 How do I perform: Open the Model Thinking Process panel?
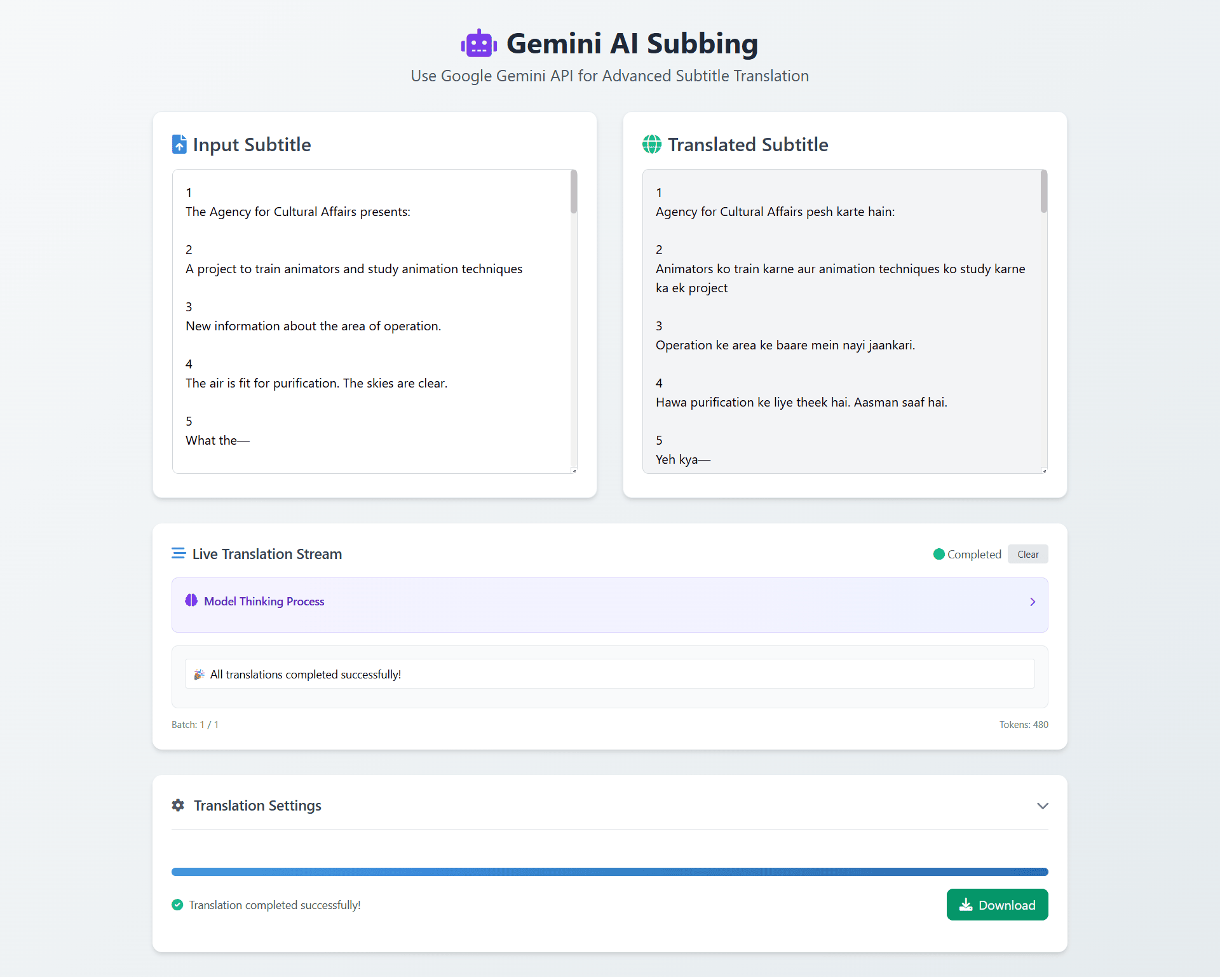264,601
